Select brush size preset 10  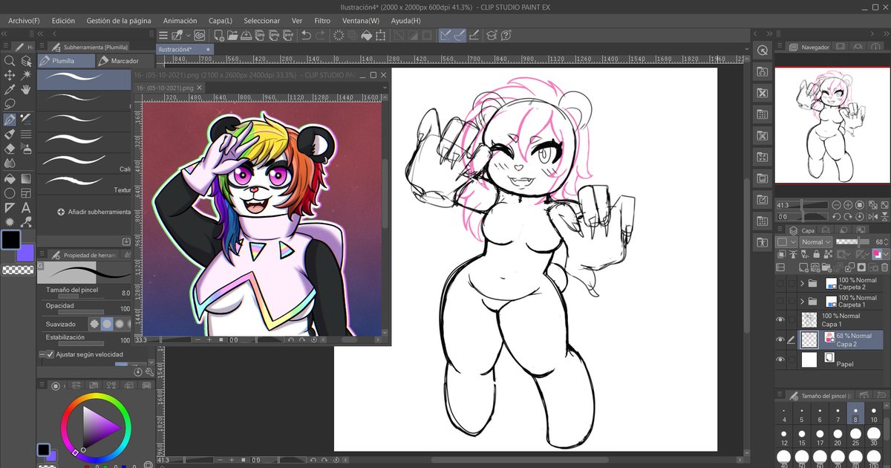(x=874, y=414)
